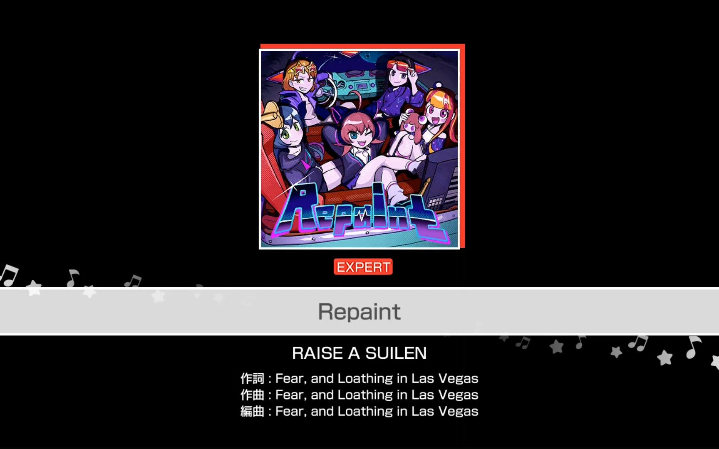Screen dimensions: 719x449
Task: Click the gray star in the right decoration
Action: 556,346
